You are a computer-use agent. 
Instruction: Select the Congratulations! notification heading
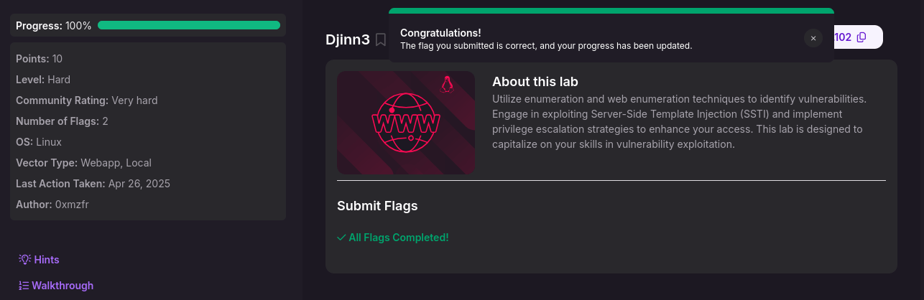[x=440, y=33]
